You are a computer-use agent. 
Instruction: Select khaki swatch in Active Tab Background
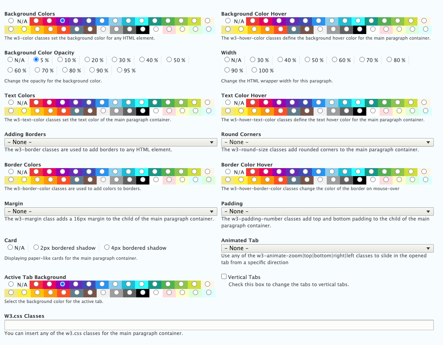[11, 292]
